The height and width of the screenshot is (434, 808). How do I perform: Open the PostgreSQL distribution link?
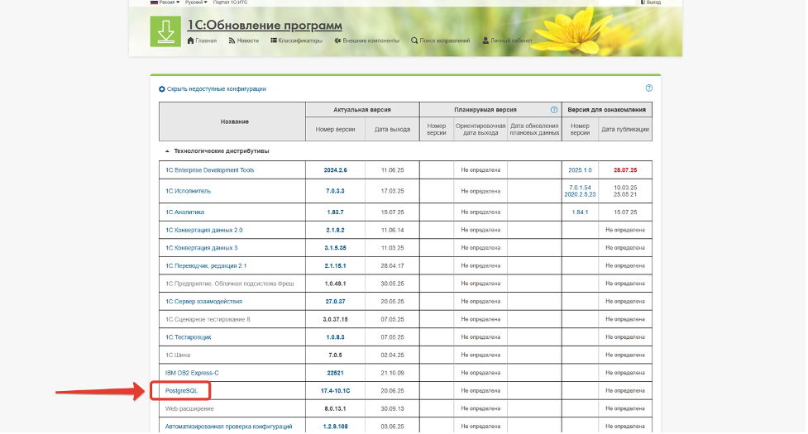click(x=181, y=390)
